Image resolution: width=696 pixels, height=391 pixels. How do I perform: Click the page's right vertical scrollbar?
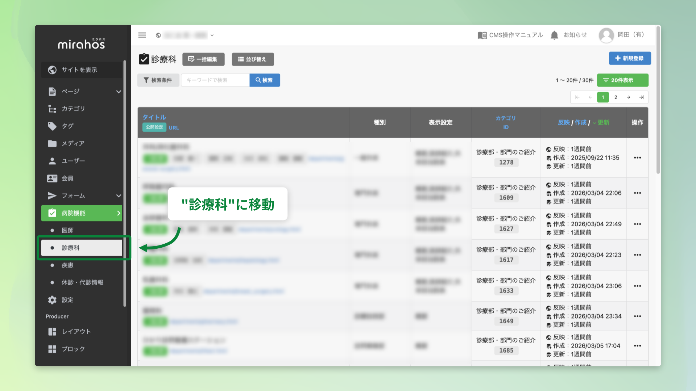[x=658, y=100]
